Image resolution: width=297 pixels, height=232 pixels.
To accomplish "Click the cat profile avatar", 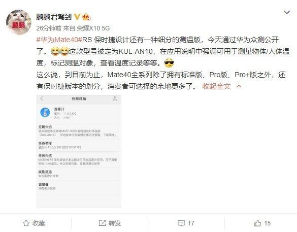I will [19, 22].
